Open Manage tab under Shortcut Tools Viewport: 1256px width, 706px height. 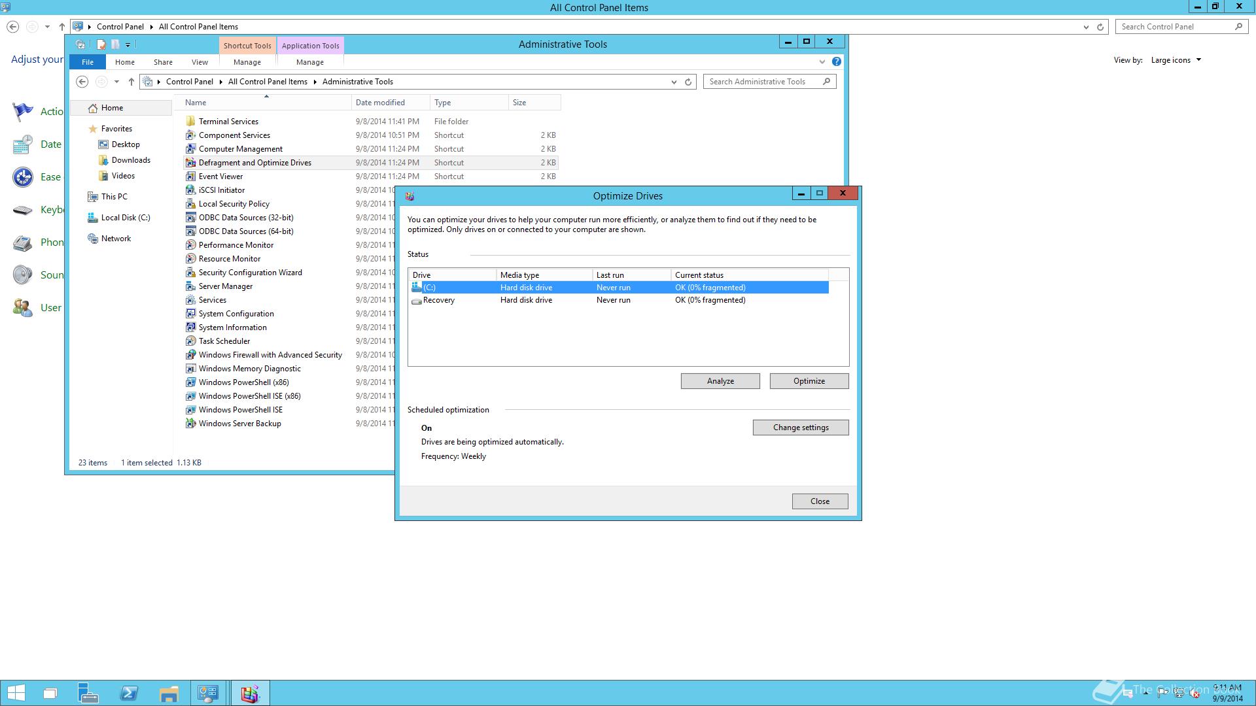247,62
